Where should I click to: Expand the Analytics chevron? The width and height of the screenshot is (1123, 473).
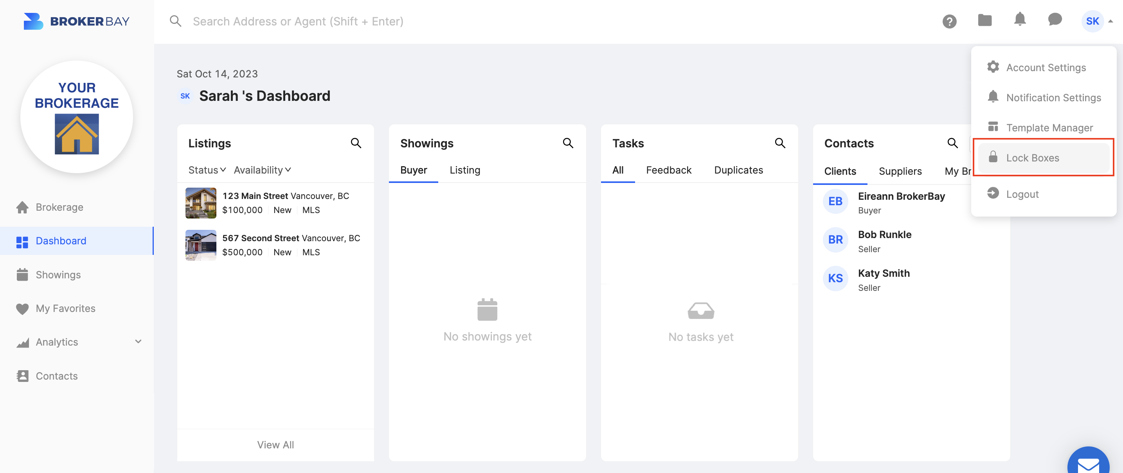coord(138,342)
